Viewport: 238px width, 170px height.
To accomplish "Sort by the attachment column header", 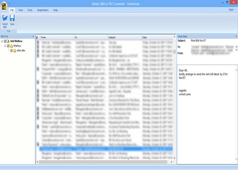I will pos(38,38).
